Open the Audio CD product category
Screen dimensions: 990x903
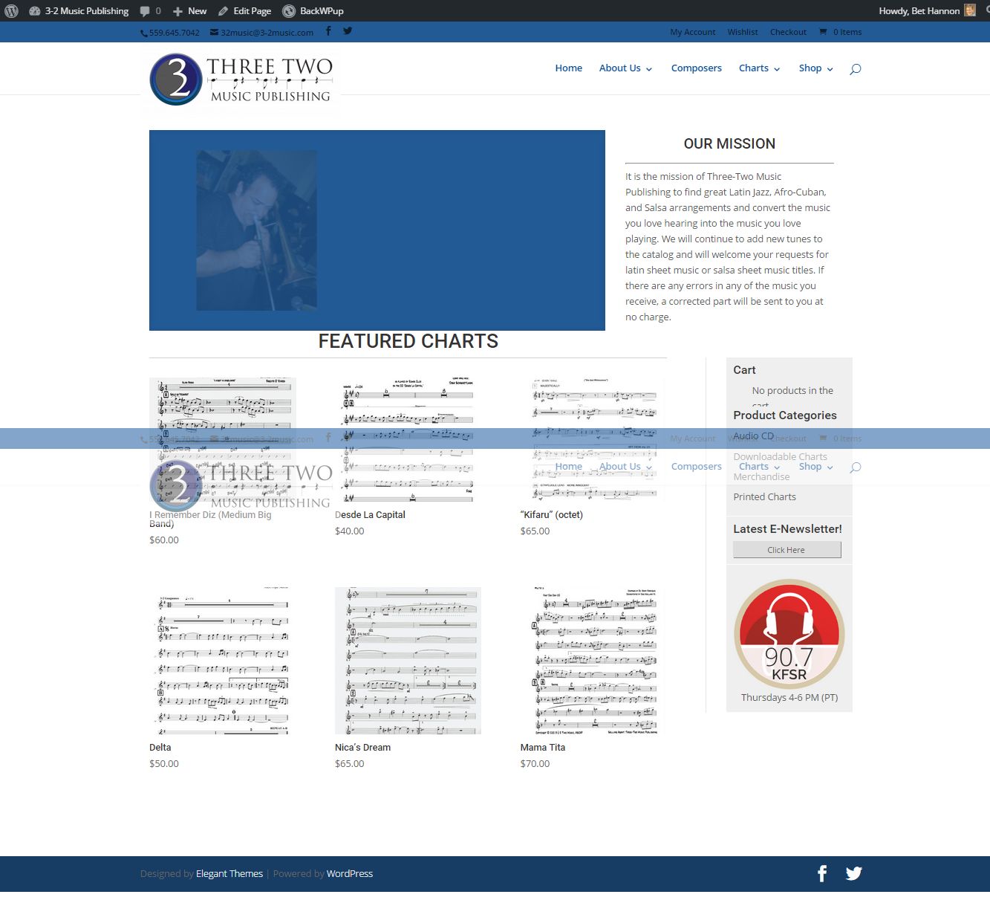(754, 436)
